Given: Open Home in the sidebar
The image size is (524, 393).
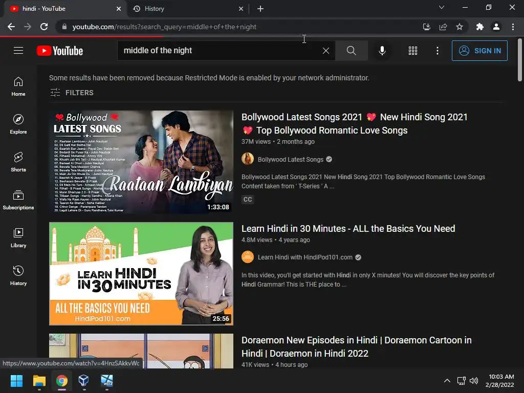Looking at the screenshot, I should tap(18, 86).
